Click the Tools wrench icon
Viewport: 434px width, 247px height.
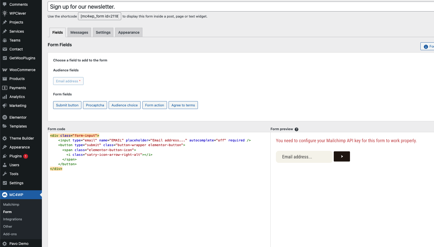[5, 174]
